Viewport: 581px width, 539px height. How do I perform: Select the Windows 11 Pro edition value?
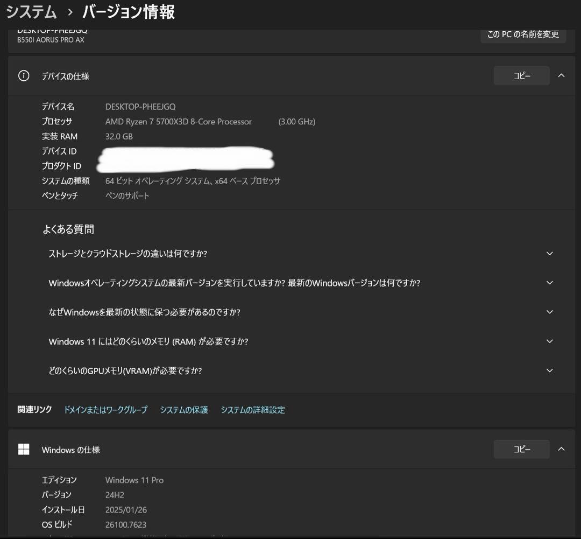point(134,480)
